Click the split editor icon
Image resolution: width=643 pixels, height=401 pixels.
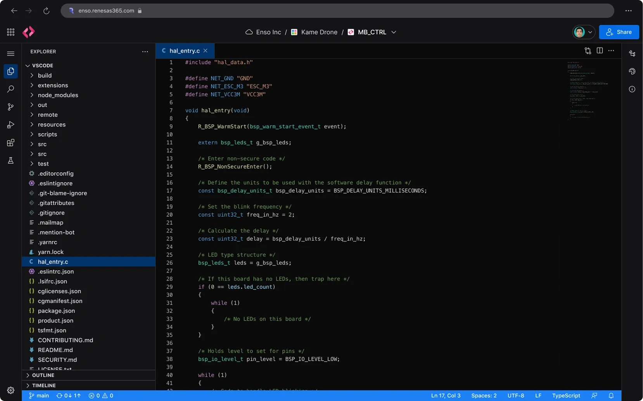click(600, 51)
